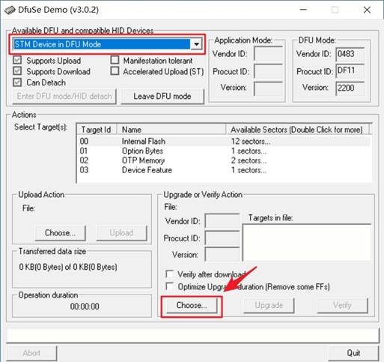Click the DFU Mode Version field 2200

350,88
